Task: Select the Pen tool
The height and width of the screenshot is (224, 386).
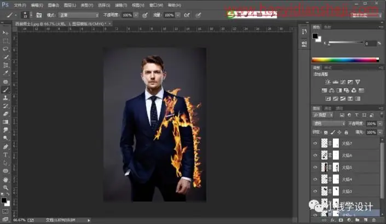Action: point(5,146)
